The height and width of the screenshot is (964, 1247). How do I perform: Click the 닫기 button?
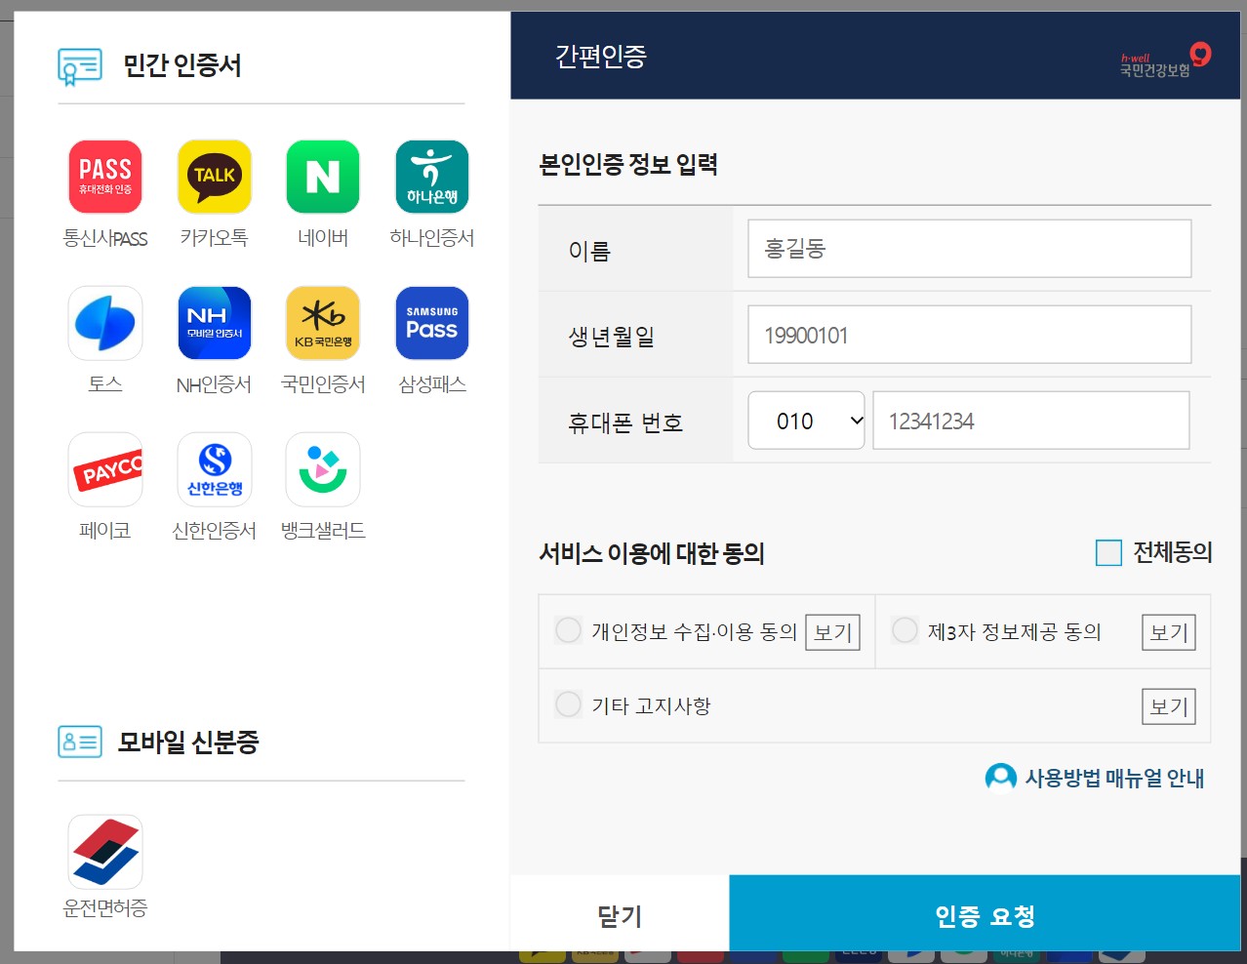(620, 915)
